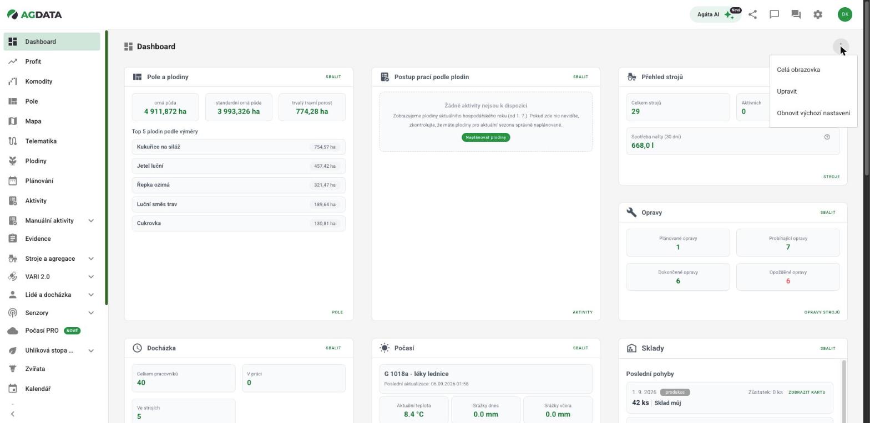Follow AKTIVITY link at card bottom
870x423 pixels.
(583, 312)
